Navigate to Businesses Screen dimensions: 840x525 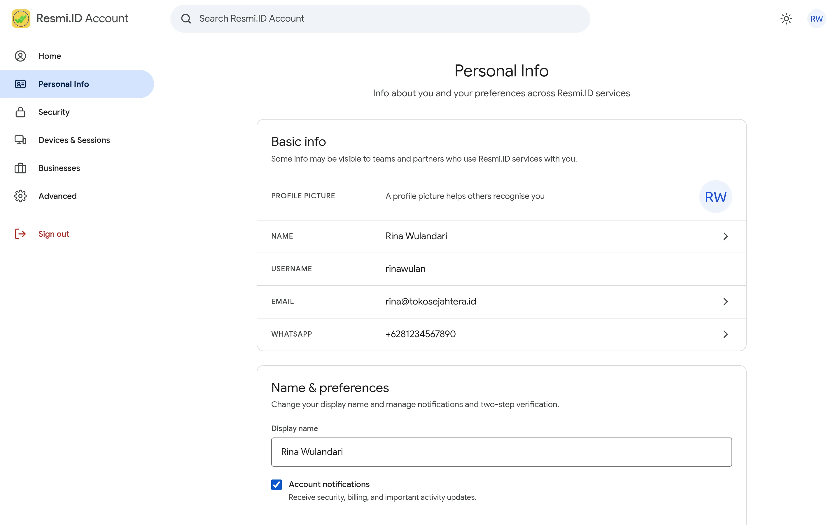77,168
